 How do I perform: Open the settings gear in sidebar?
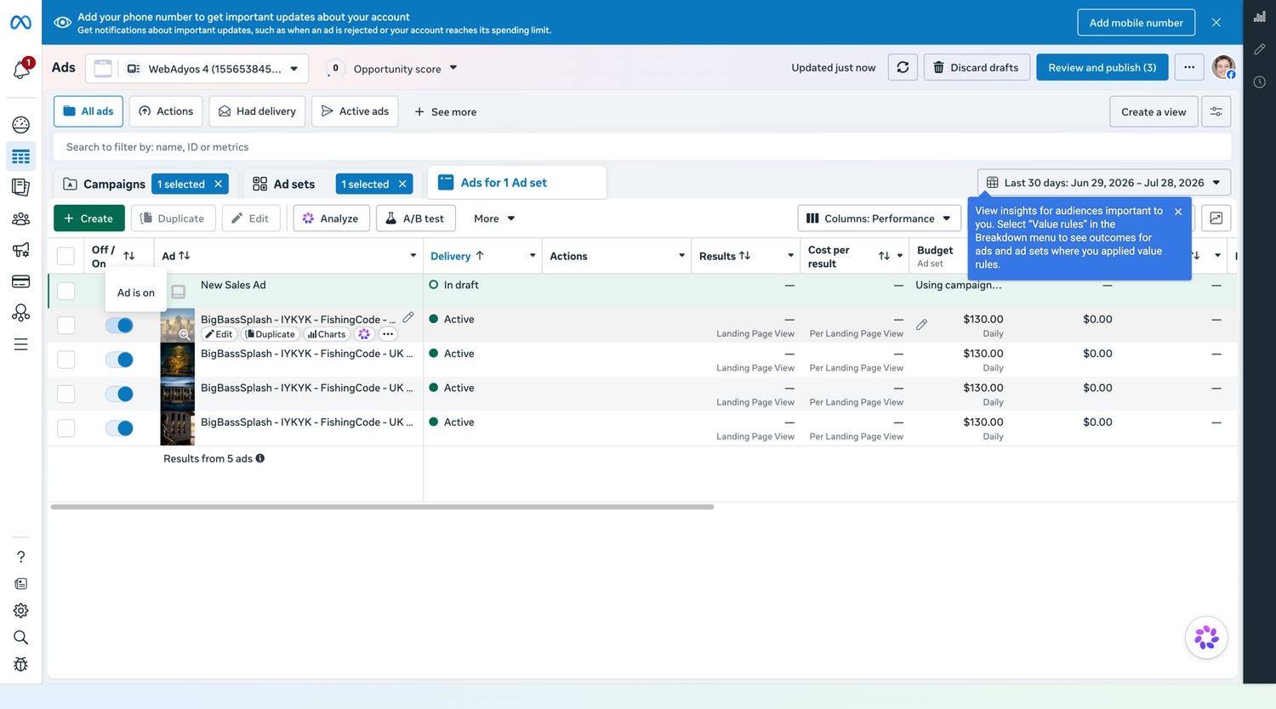[21, 610]
